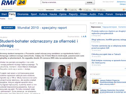The height and width of the screenshot is (94, 126).
Task: Click the Wersja mobilna link
Action: coord(7,10)
